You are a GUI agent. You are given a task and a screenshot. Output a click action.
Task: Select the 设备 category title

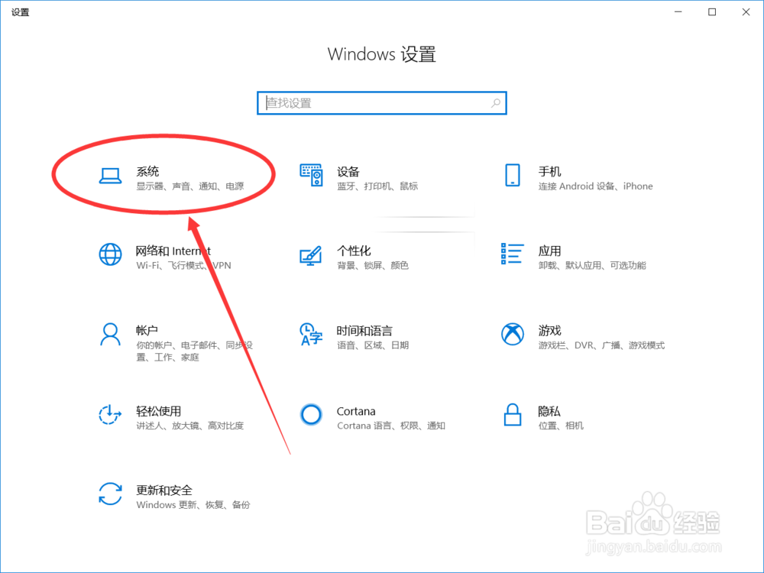coord(348,171)
